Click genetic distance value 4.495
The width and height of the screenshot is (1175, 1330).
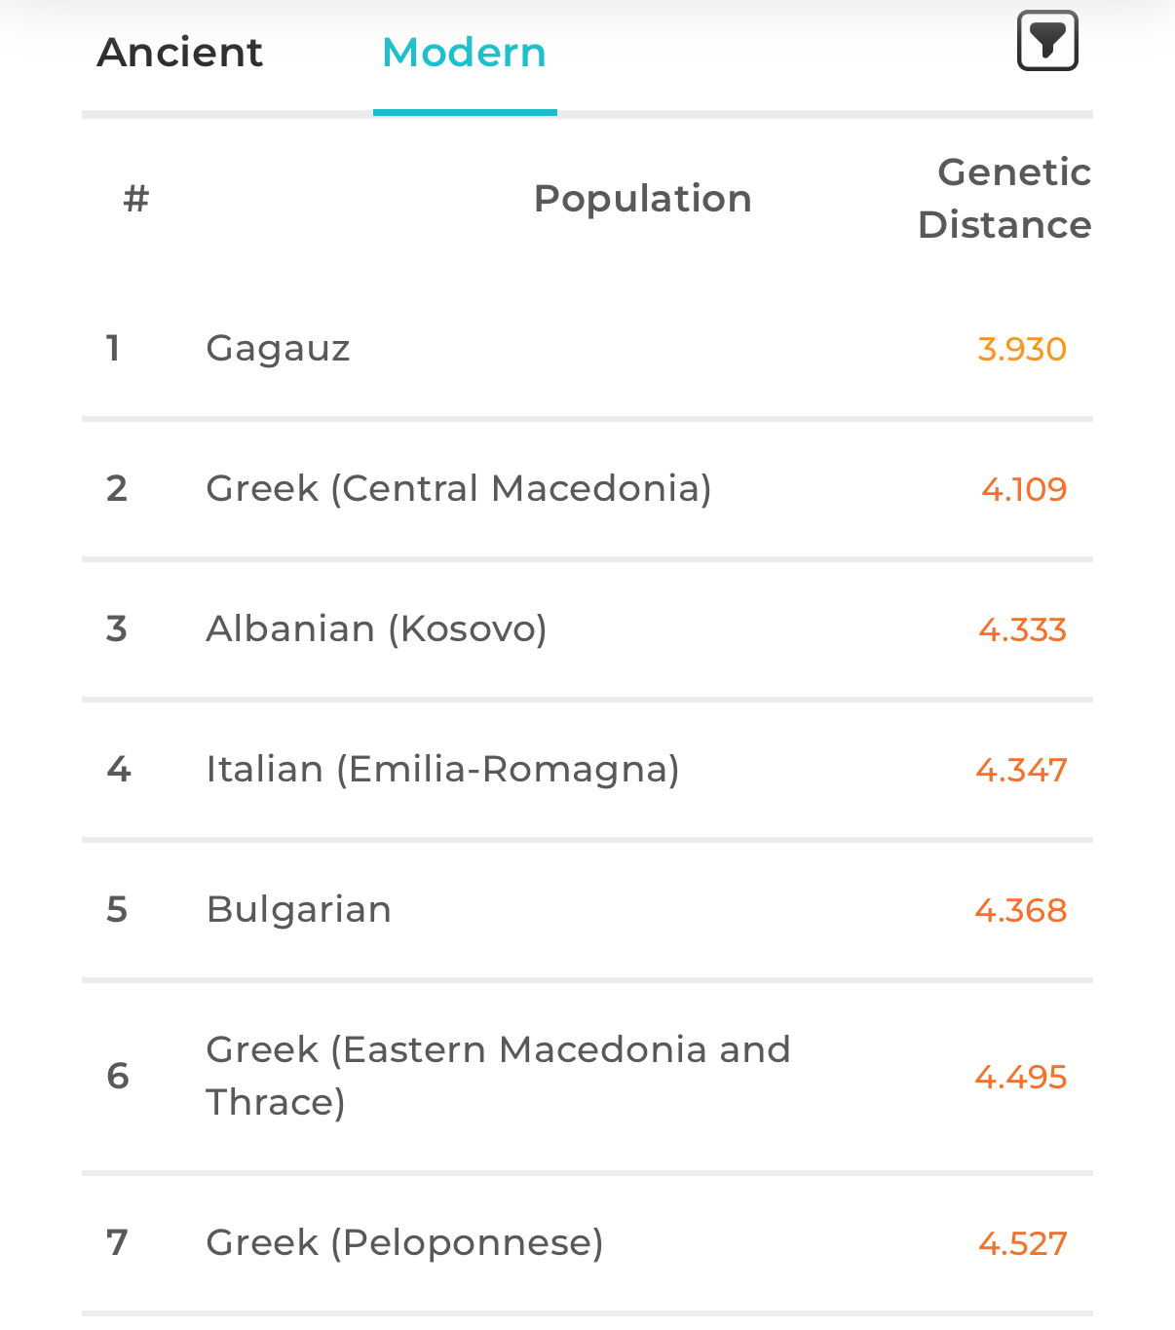click(x=1021, y=1077)
